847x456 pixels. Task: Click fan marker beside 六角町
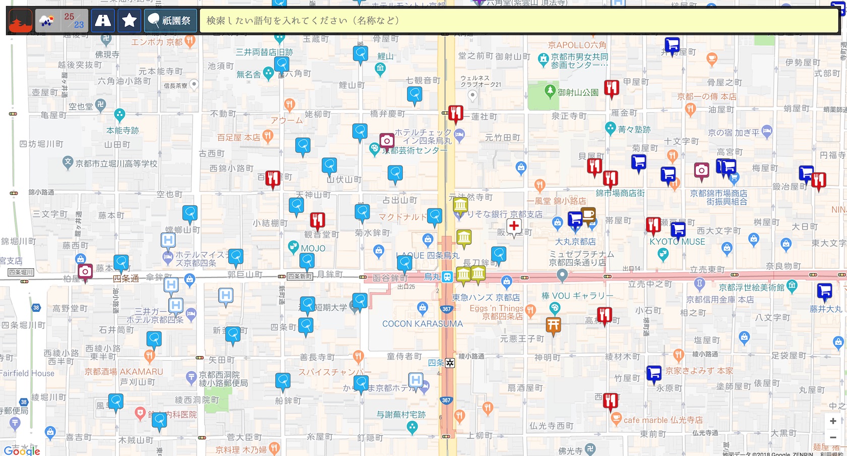(x=282, y=65)
